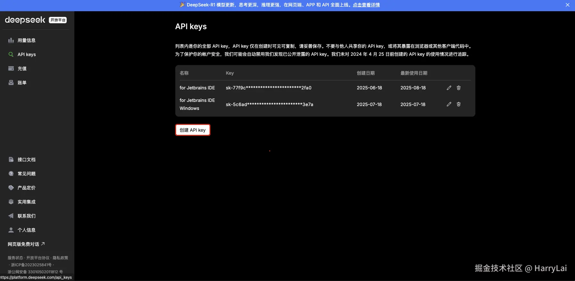Delete the sk-5c6ad API key
The width and height of the screenshot is (575, 281).
pos(459,104)
